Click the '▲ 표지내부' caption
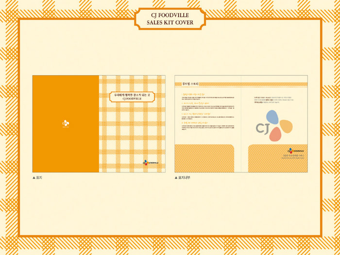 [x=182, y=178]
